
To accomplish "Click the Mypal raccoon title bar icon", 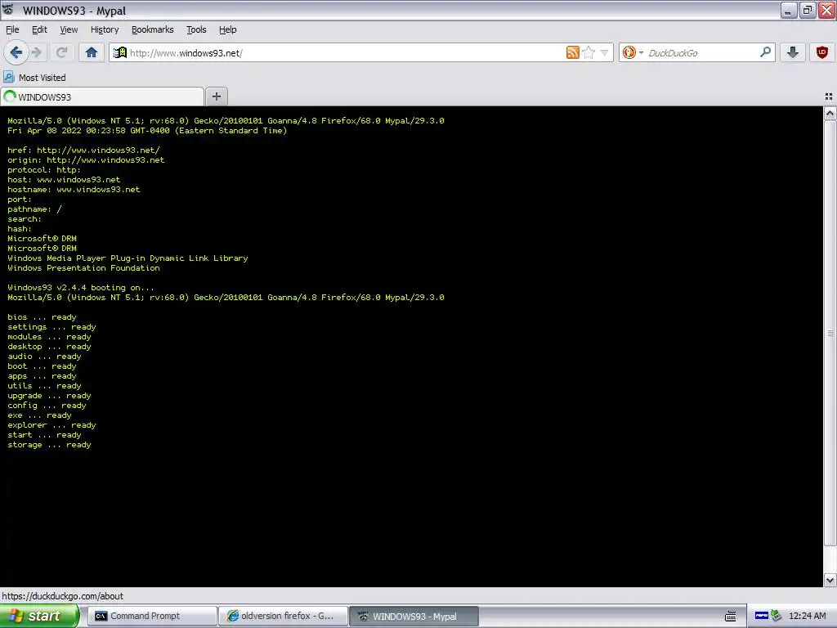I will click(8, 10).
